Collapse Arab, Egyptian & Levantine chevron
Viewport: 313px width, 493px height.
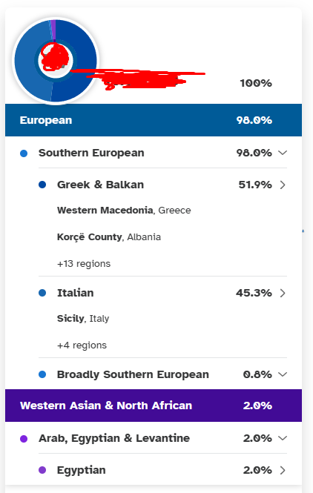(x=283, y=438)
